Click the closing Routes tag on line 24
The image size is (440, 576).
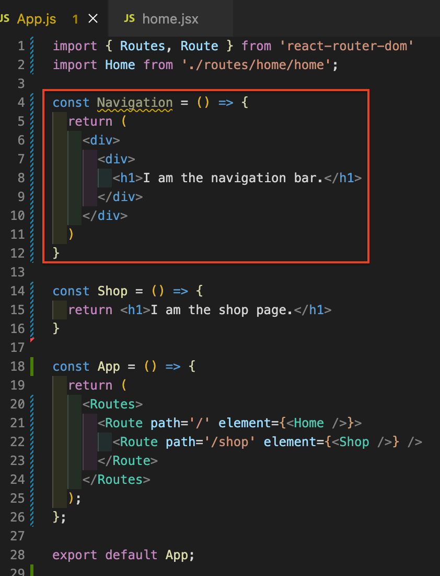[x=116, y=479]
